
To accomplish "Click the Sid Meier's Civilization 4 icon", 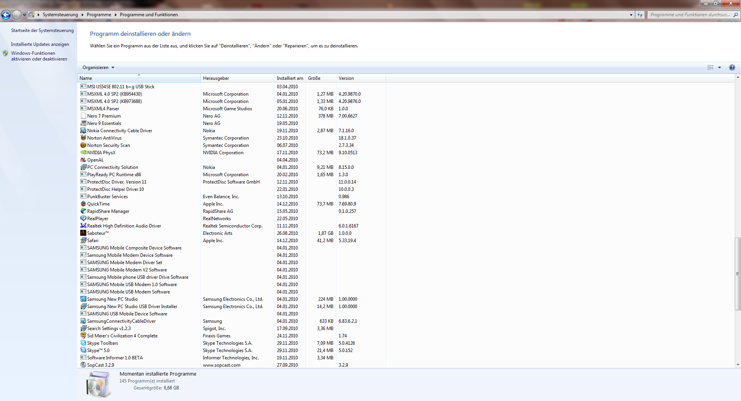I will [83, 336].
